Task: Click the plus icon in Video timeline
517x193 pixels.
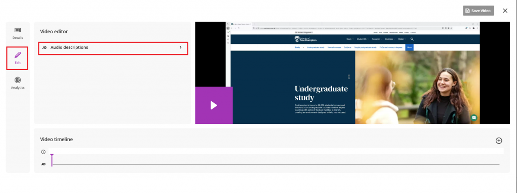Action: 499,141
